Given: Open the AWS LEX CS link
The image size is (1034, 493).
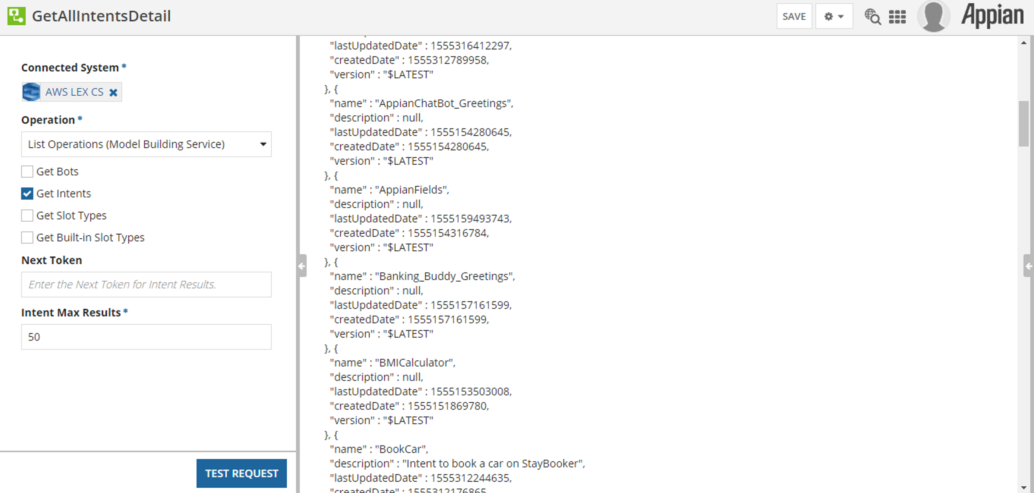Looking at the screenshot, I should click(x=74, y=92).
